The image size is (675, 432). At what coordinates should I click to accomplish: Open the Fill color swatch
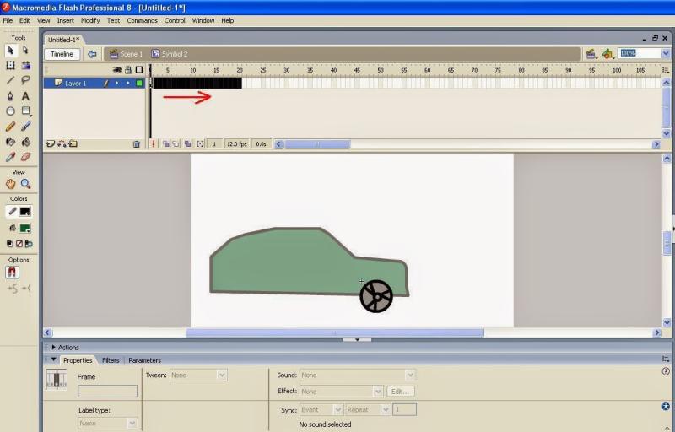[x=25, y=228]
